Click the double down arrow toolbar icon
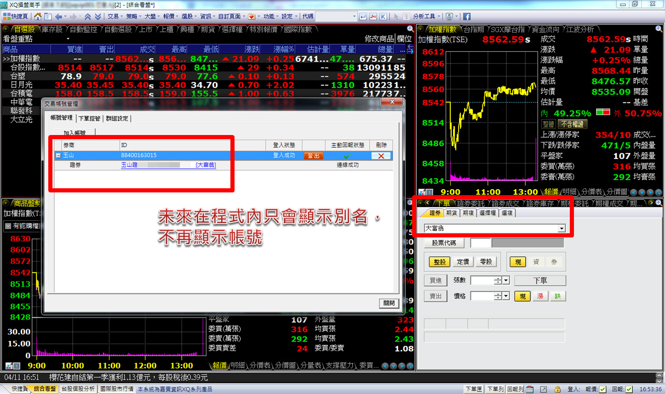 click(98, 17)
